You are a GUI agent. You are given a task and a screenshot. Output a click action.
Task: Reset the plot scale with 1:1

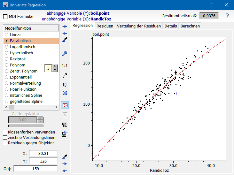[65, 65]
